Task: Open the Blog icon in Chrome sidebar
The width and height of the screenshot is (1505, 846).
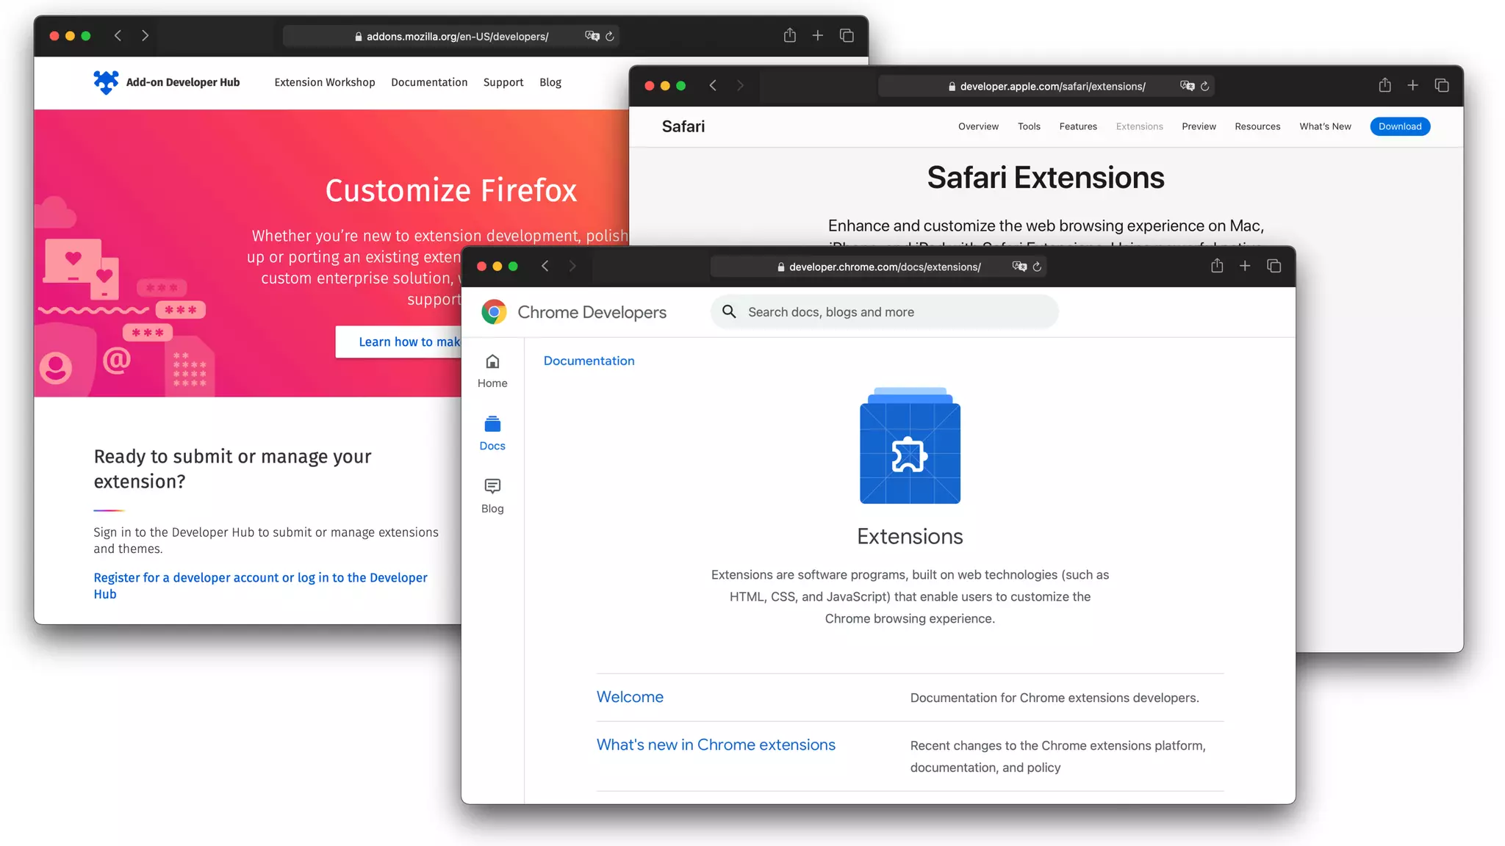Action: coord(492,487)
